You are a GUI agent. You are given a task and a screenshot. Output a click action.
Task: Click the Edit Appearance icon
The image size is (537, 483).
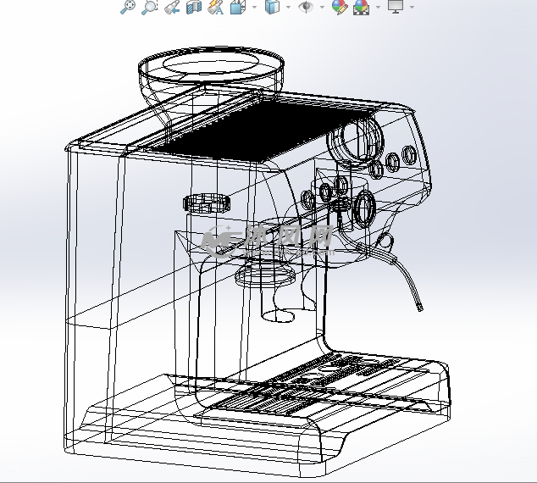[340, 7]
